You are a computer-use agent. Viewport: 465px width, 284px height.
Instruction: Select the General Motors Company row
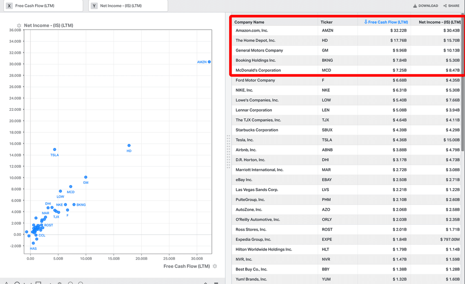[x=346, y=50]
